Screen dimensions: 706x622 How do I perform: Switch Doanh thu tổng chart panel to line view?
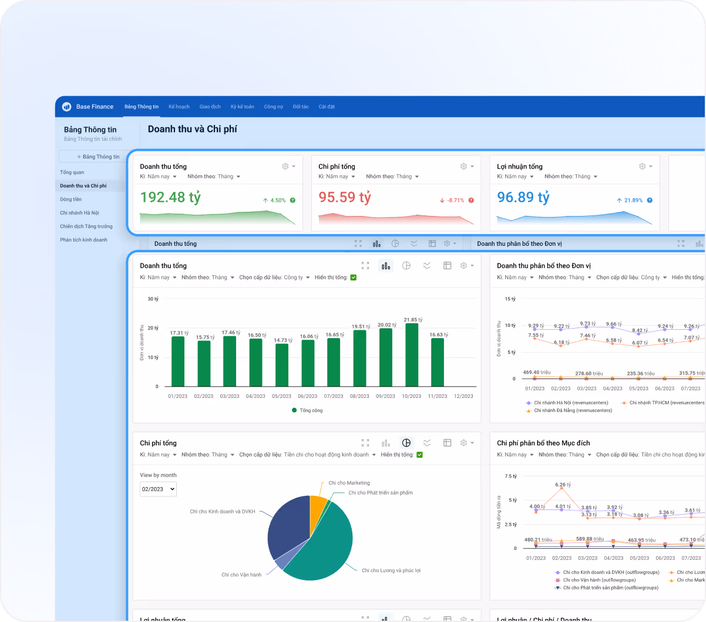coord(427,266)
